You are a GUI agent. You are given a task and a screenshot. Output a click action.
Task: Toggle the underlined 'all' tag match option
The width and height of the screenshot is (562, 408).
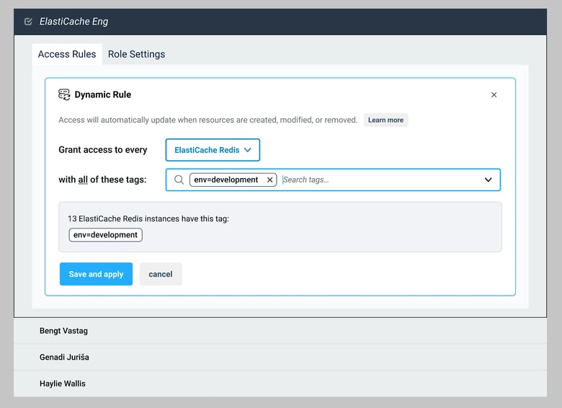point(83,179)
